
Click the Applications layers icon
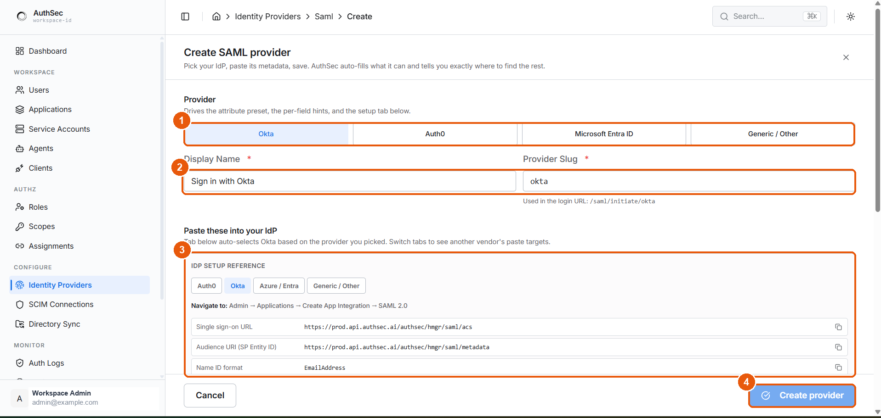point(20,110)
